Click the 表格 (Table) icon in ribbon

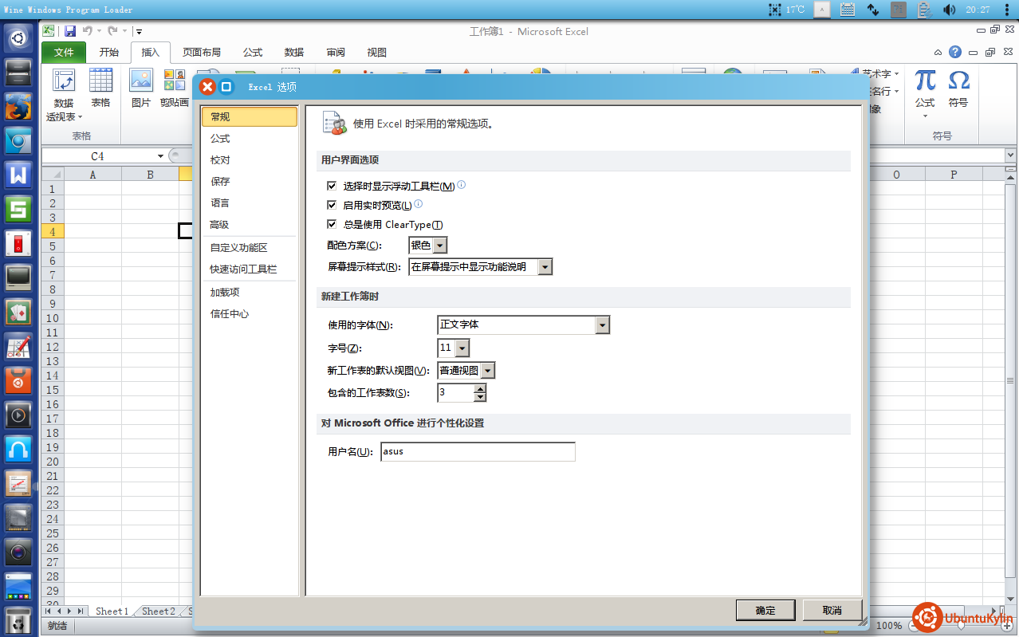click(x=100, y=83)
